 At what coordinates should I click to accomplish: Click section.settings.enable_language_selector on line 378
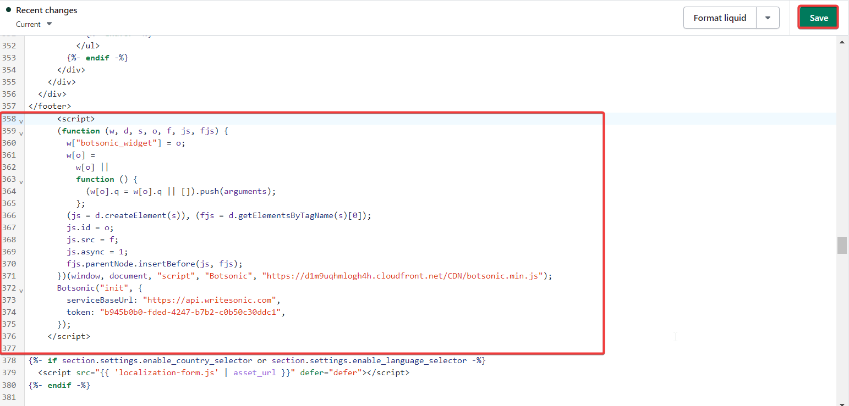click(369, 361)
